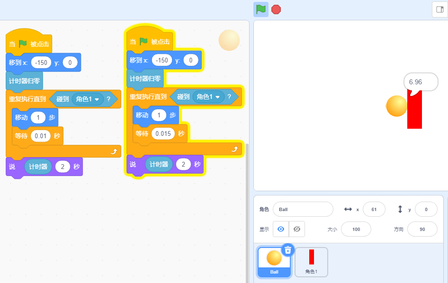Click the -150 x value in the highlighted right script

[162, 60]
